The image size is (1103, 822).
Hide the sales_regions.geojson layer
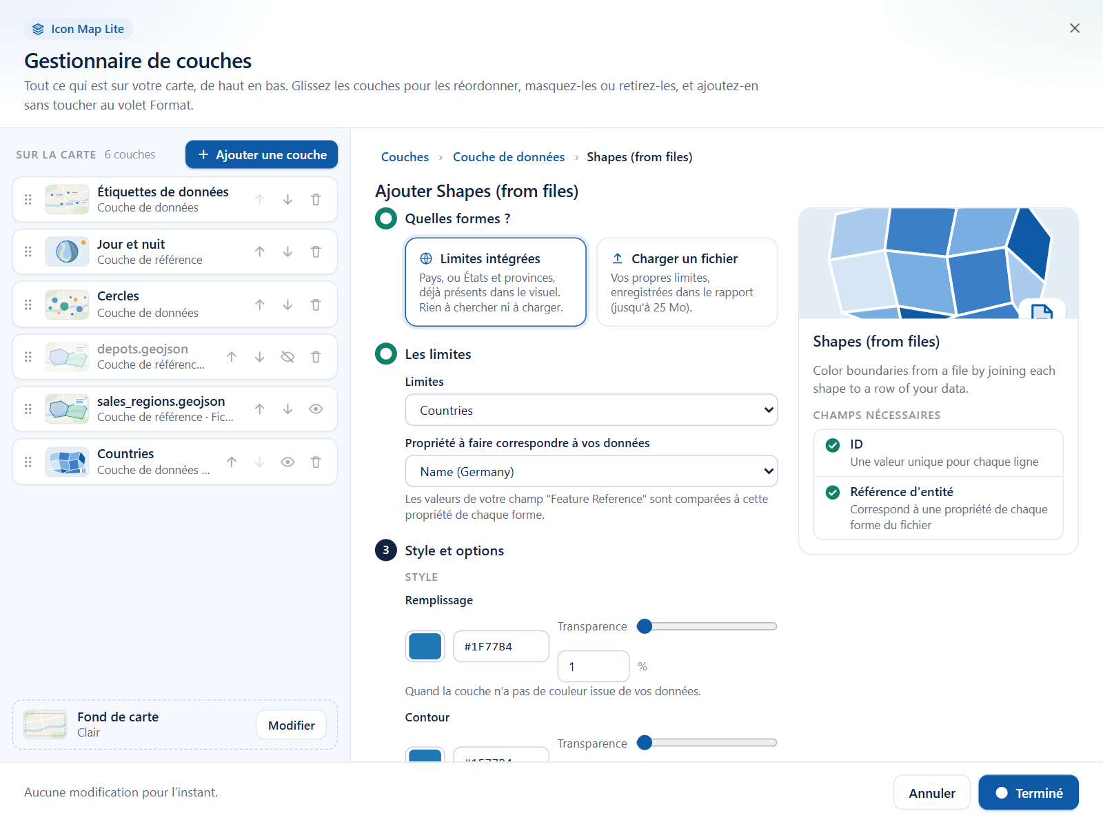(x=316, y=409)
